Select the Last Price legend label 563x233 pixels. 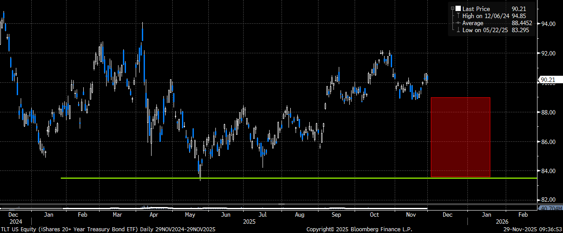pos(476,8)
